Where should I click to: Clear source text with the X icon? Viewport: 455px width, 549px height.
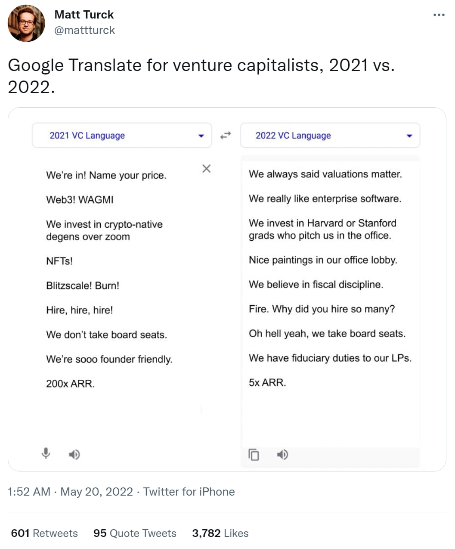(x=207, y=169)
